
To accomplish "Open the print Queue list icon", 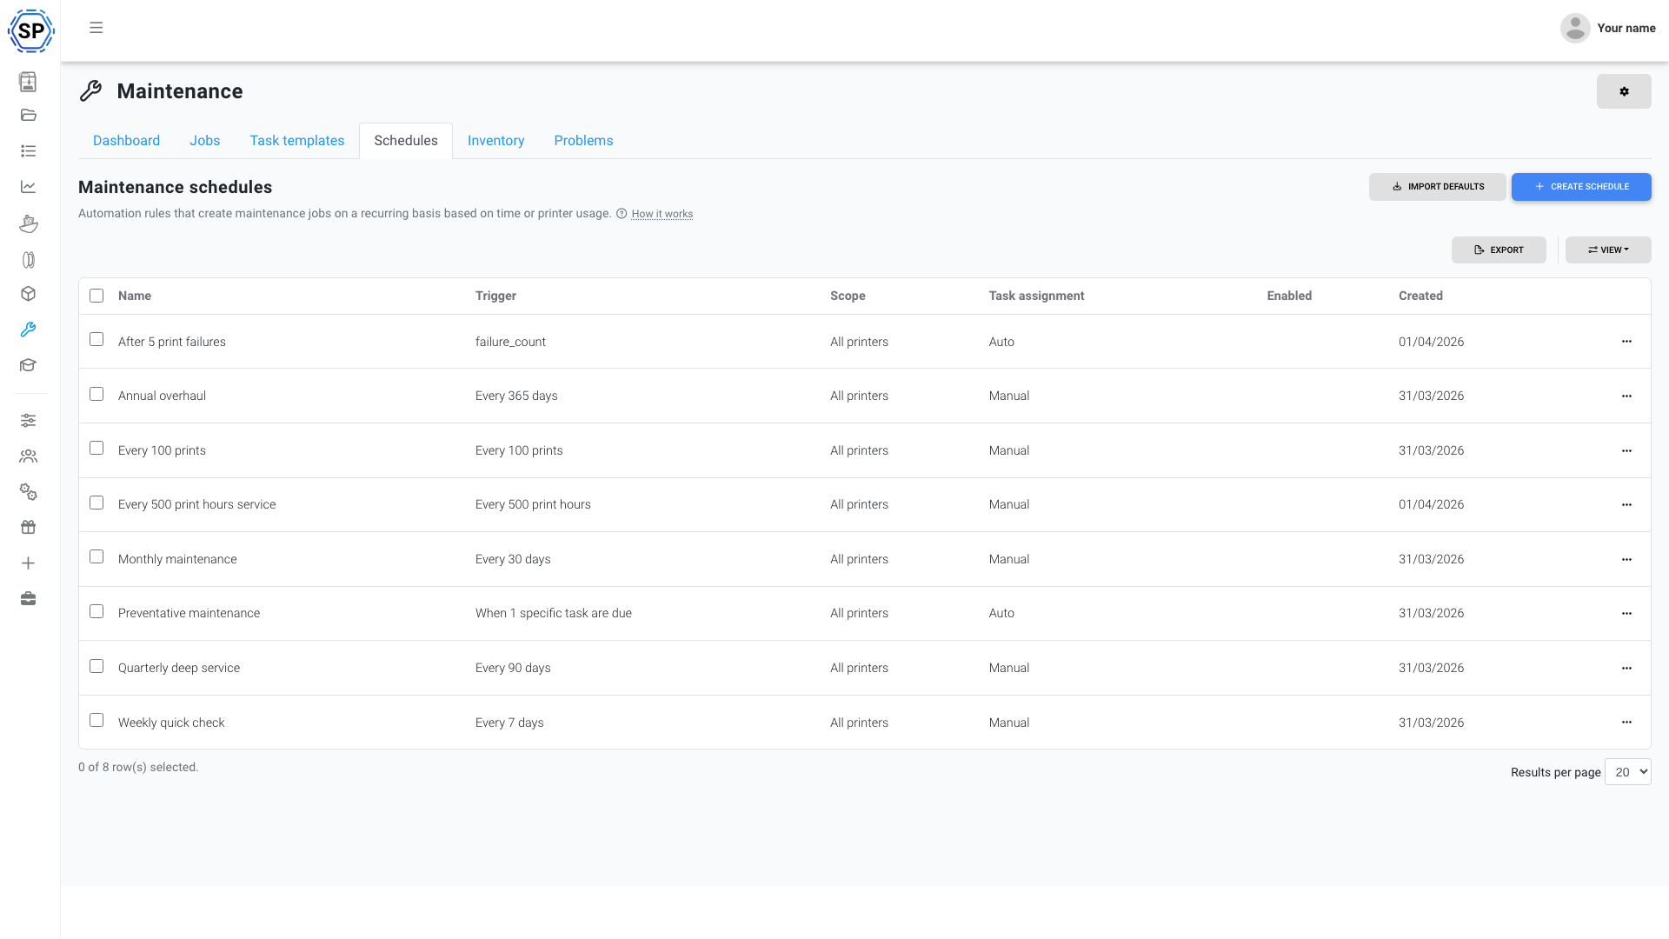I will (x=28, y=150).
